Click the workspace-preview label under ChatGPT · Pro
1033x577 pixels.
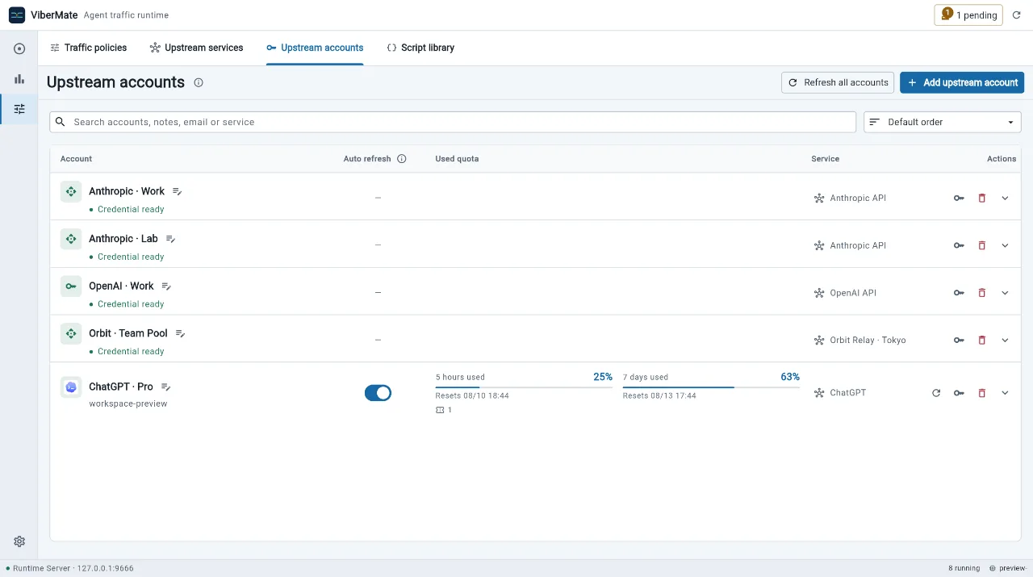pyautogui.click(x=128, y=403)
